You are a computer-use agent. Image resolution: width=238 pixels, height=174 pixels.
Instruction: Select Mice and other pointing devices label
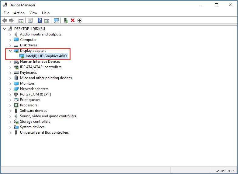pos(46,78)
